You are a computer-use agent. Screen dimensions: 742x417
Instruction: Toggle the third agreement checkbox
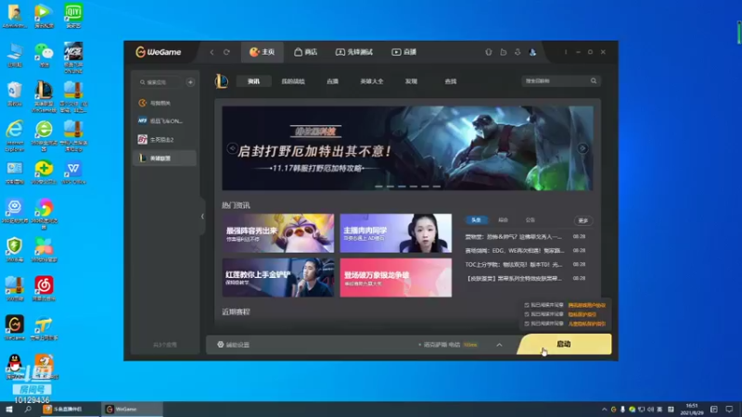coord(527,323)
